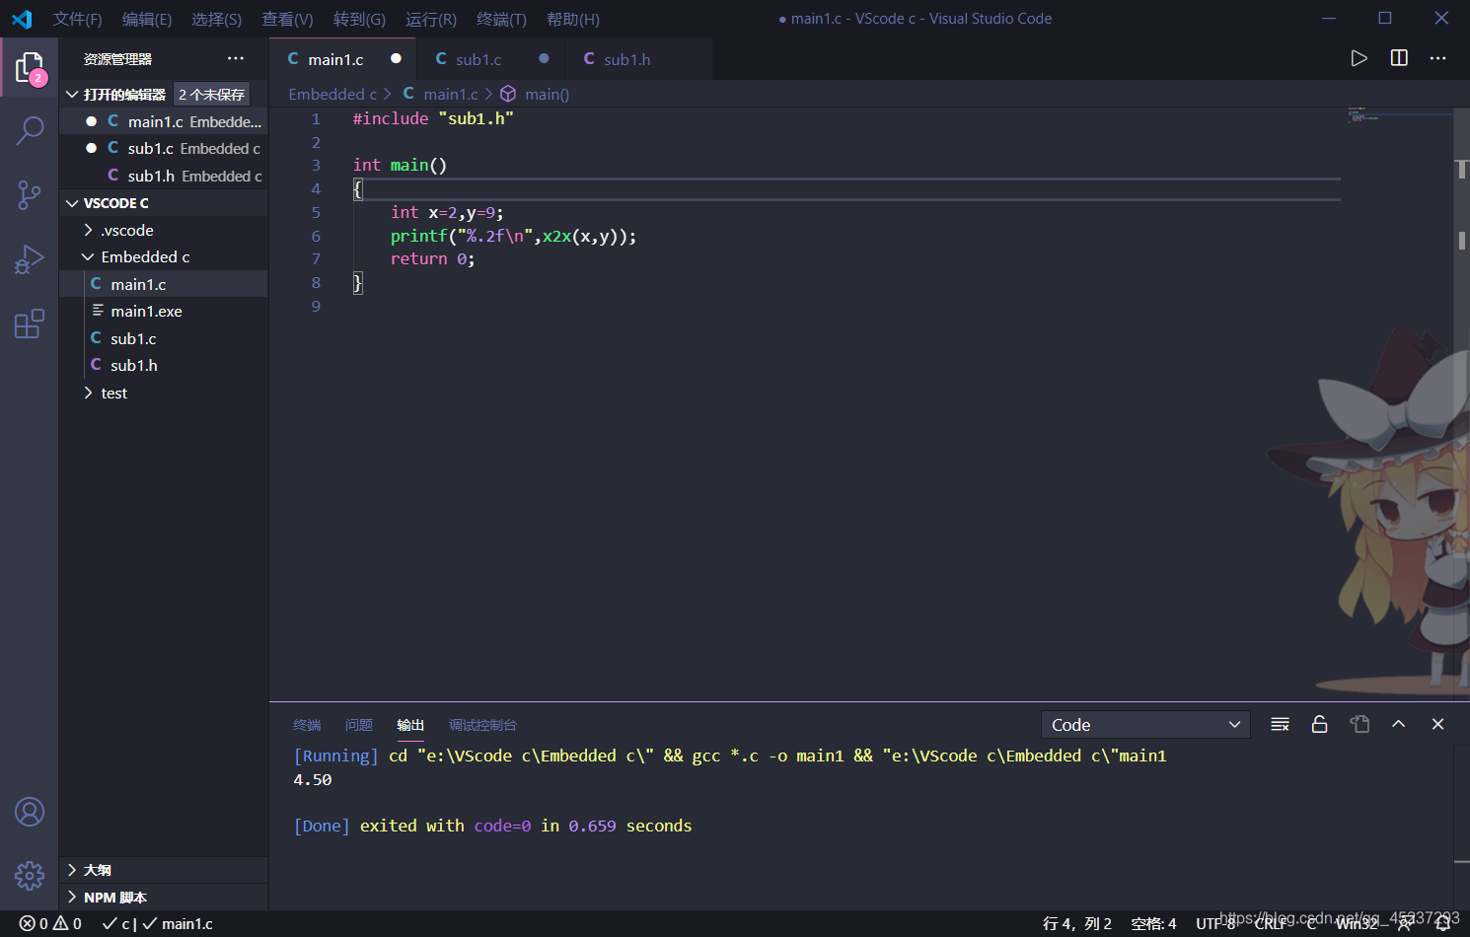Select main1.c in the file tree
The width and height of the screenshot is (1470, 937).
point(164,284)
